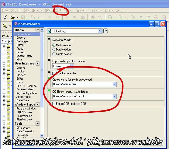
Task: Tick Force OCI7 mode on OCI8
Action: point(54,103)
